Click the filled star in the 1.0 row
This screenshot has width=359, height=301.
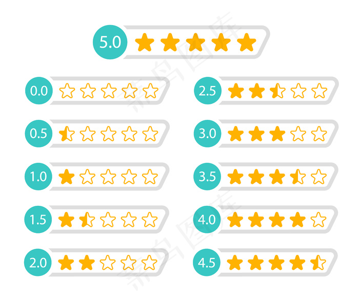pyautogui.click(x=67, y=177)
